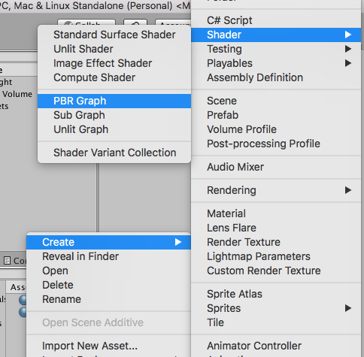The image size is (364, 357).
Task: Select PBR Graph from Shader submenu
Action: click(x=114, y=101)
